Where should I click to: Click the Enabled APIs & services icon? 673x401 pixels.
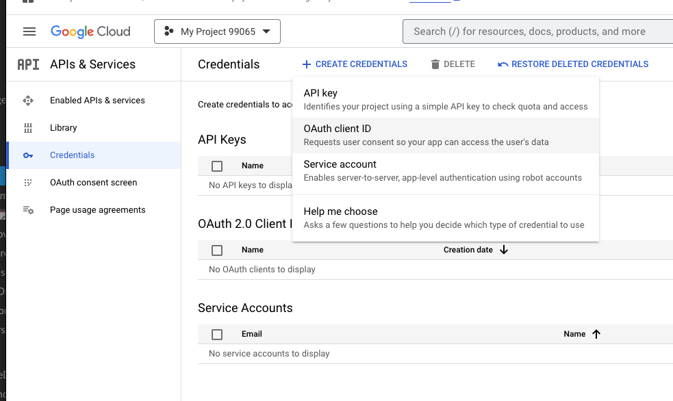[x=28, y=101]
